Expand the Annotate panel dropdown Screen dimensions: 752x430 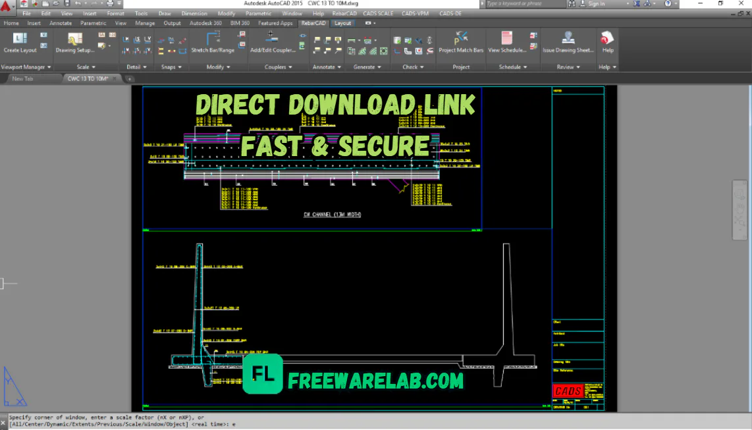pos(327,67)
